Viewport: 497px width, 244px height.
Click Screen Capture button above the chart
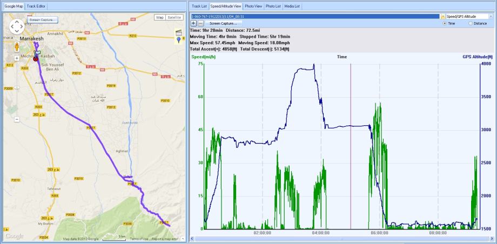(x=223, y=23)
